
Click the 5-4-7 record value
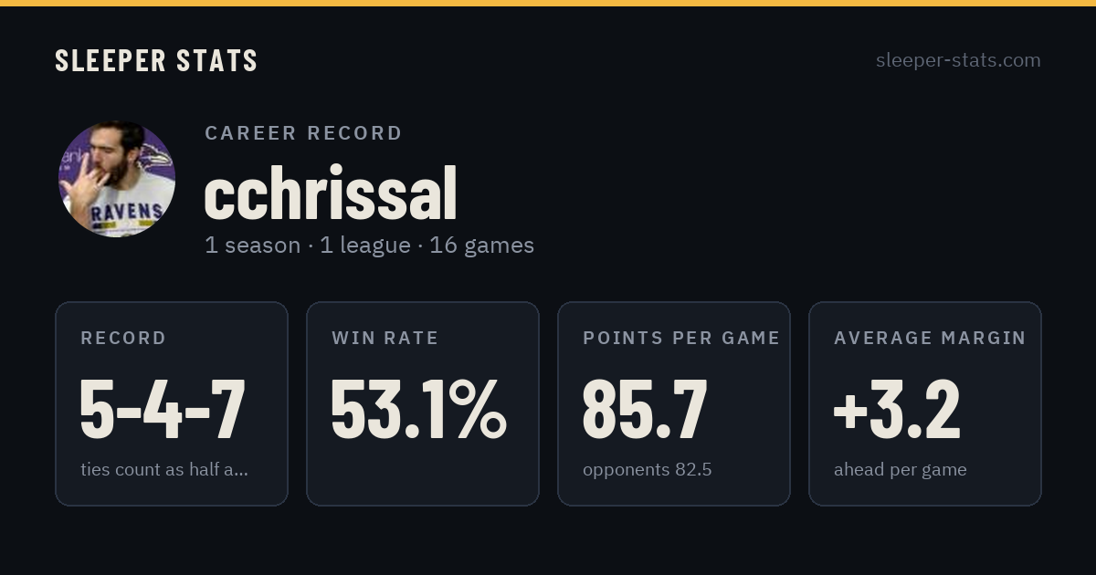pos(163,409)
